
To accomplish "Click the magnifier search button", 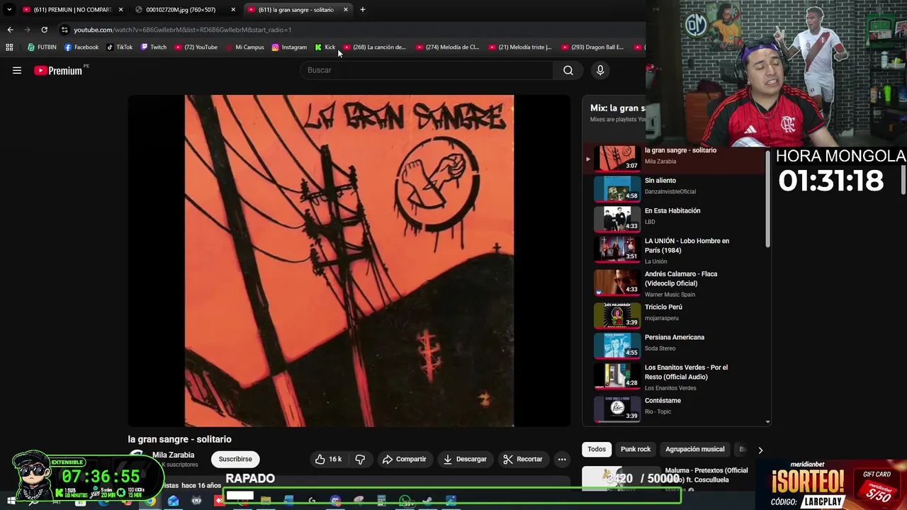I will click(568, 70).
